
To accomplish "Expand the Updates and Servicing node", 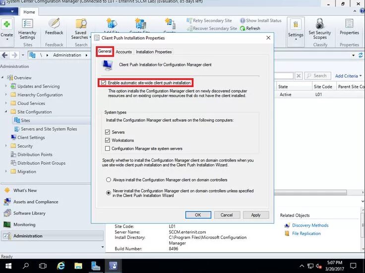I will [x=6, y=86].
